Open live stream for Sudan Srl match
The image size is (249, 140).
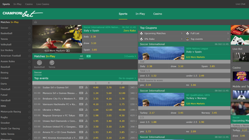[81, 87]
